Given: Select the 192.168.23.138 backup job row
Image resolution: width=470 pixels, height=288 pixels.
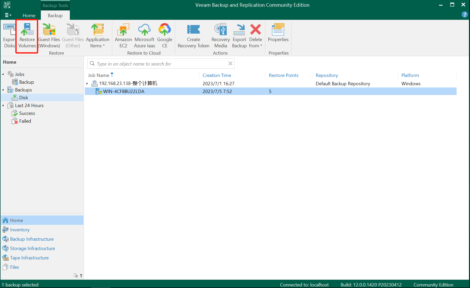Looking at the screenshot, I should tap(270, 83).
